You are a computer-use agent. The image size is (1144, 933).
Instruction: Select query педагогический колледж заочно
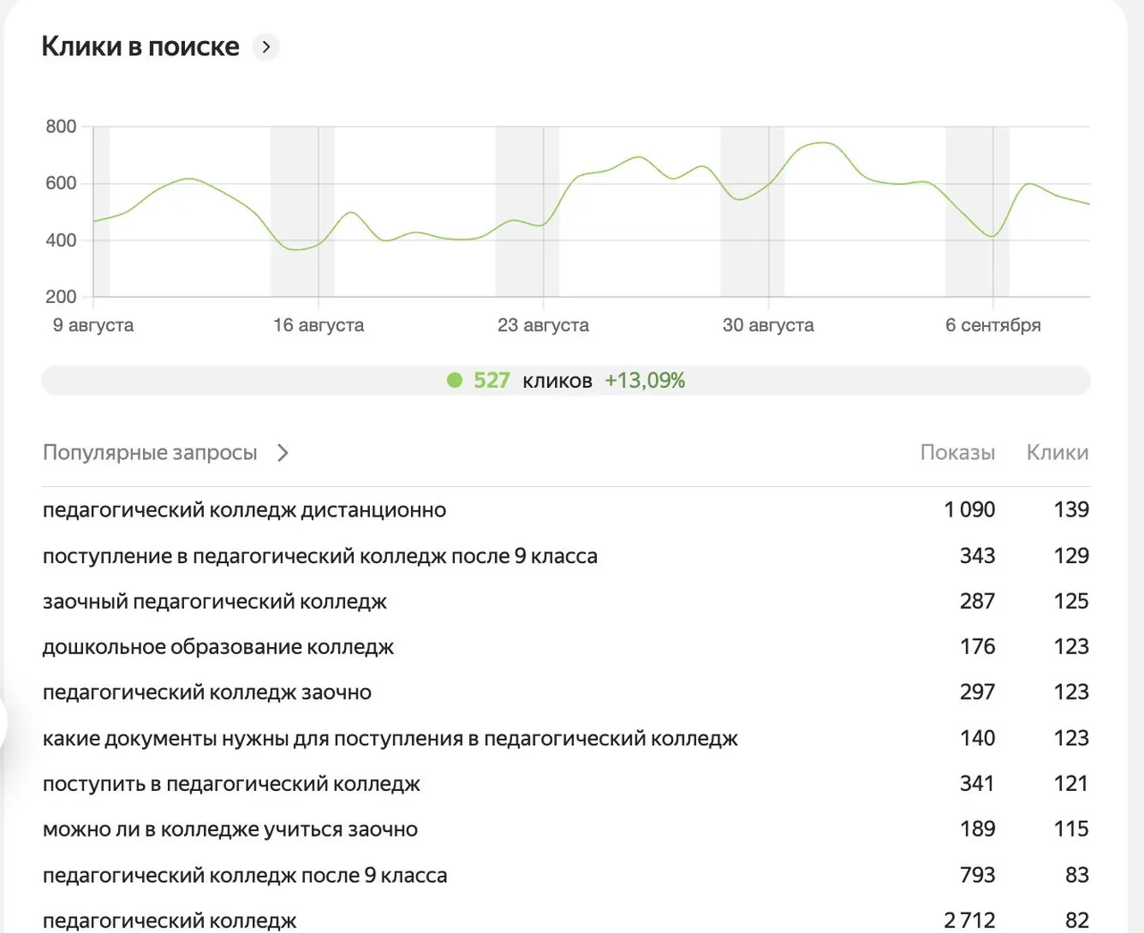pyautogui.click(x=207, y=693)
